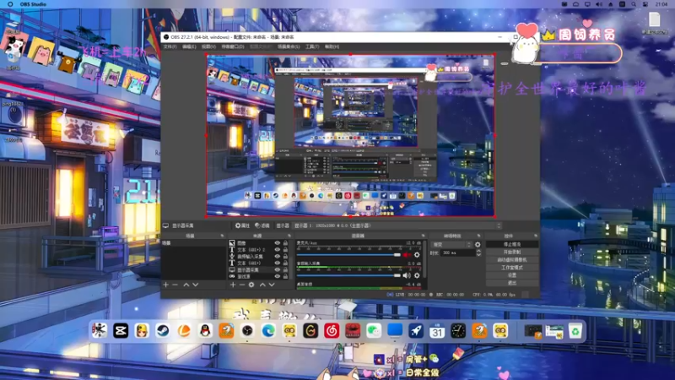Toggle visibility of 图像 image source
Image resolution: width=675 pixels, height=380 pixels.
pos(278,243)
